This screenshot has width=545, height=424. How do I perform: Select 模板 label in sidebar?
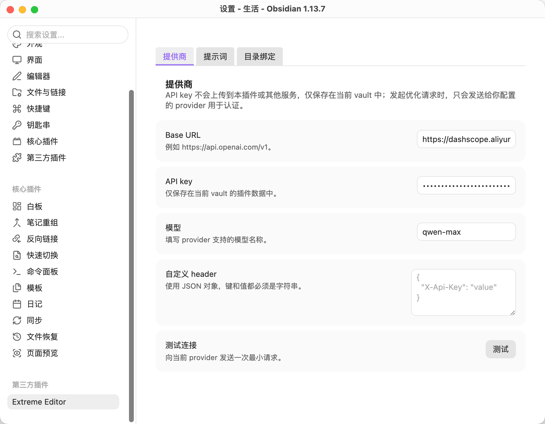click(x=35, y=288)
